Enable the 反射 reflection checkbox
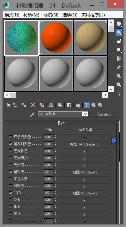 tap(10, 200)
